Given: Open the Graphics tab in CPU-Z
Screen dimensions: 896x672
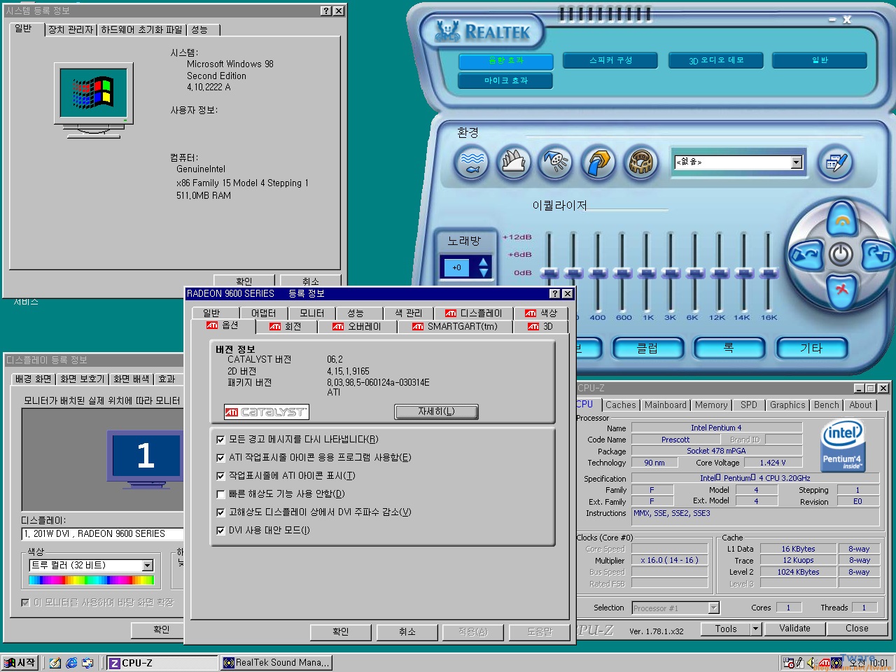Looking at the screenshot, I should 787,405.
